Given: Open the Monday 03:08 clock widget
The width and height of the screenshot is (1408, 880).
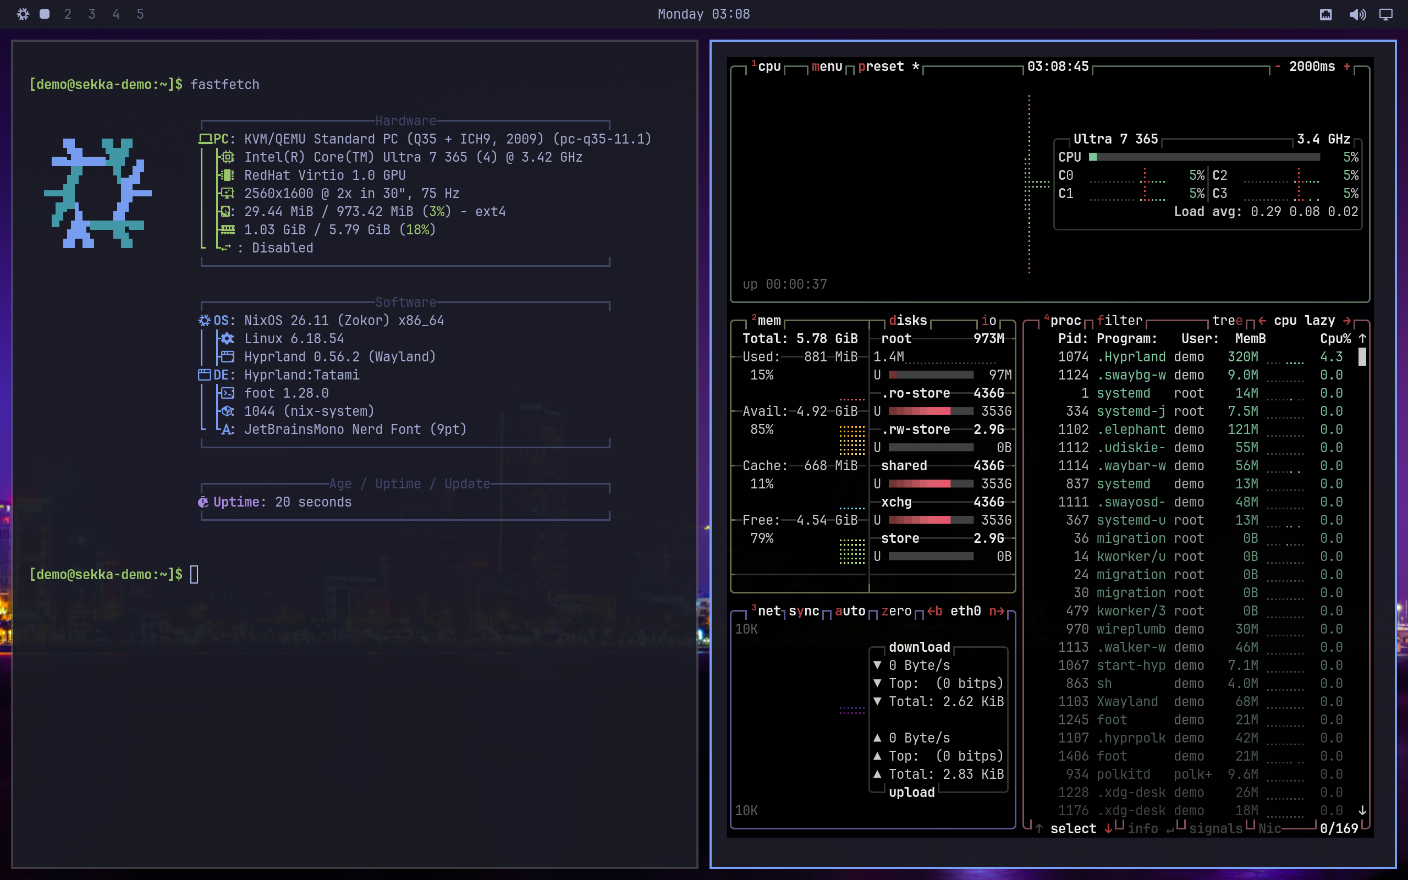Looking at the screenshot, I should (x=703, y=14).
